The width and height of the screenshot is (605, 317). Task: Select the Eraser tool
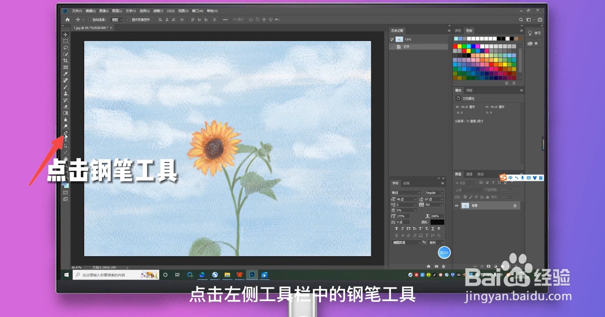(x=65, y=107)
